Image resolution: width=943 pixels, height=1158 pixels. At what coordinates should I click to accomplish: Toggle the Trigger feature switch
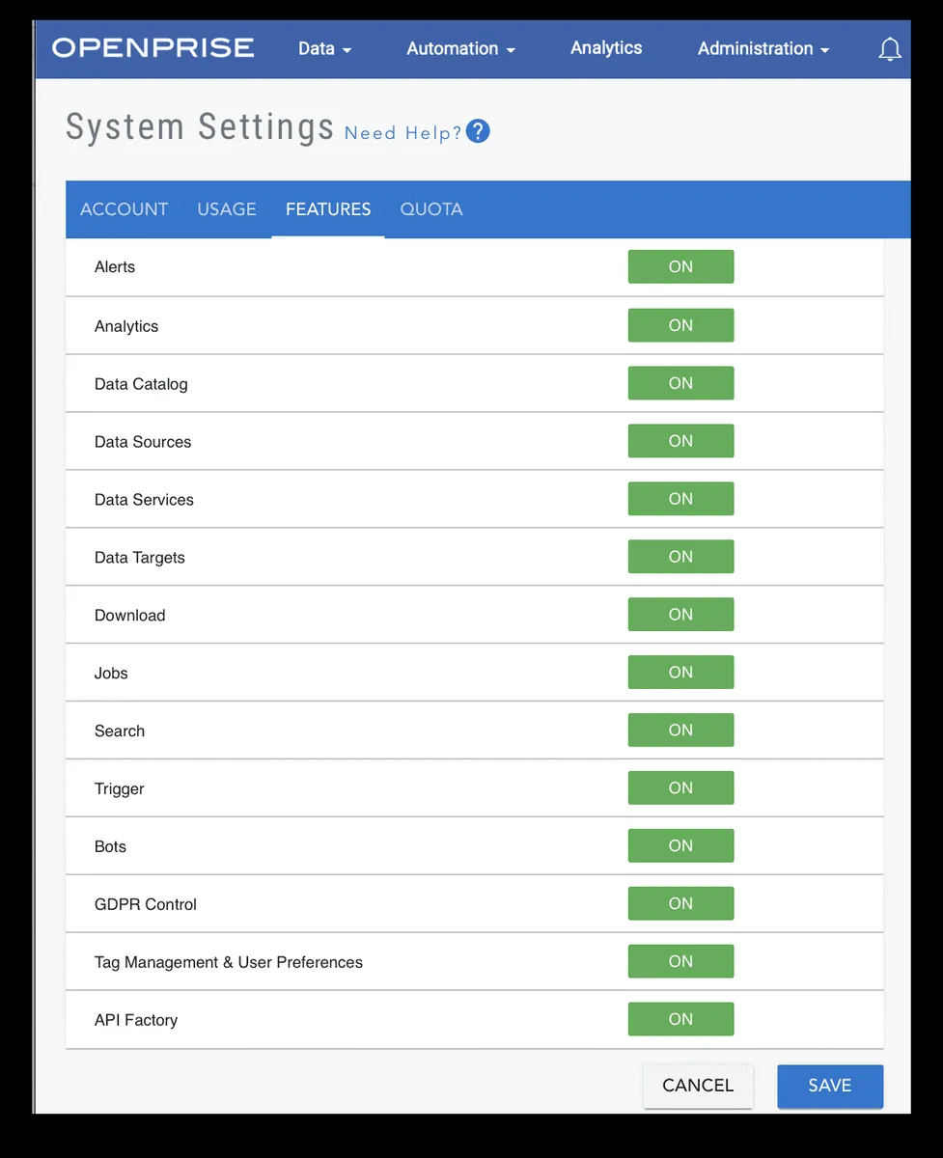pyautogui.click(x=680, y=787)
